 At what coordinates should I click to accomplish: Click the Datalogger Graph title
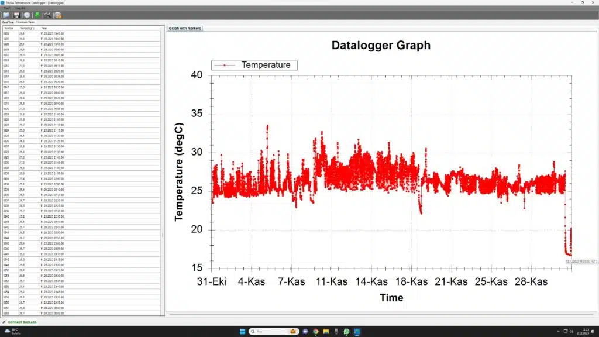click(381, 45)
